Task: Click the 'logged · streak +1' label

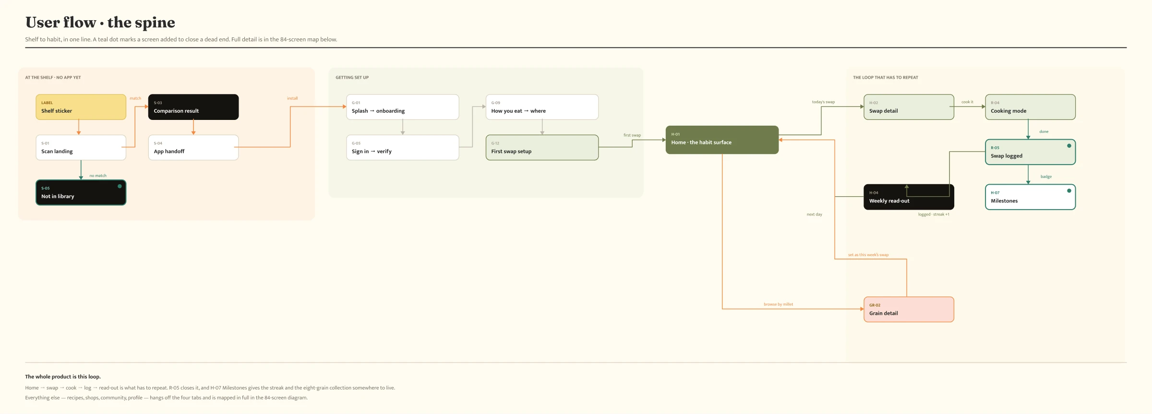Action: [934, 214]
